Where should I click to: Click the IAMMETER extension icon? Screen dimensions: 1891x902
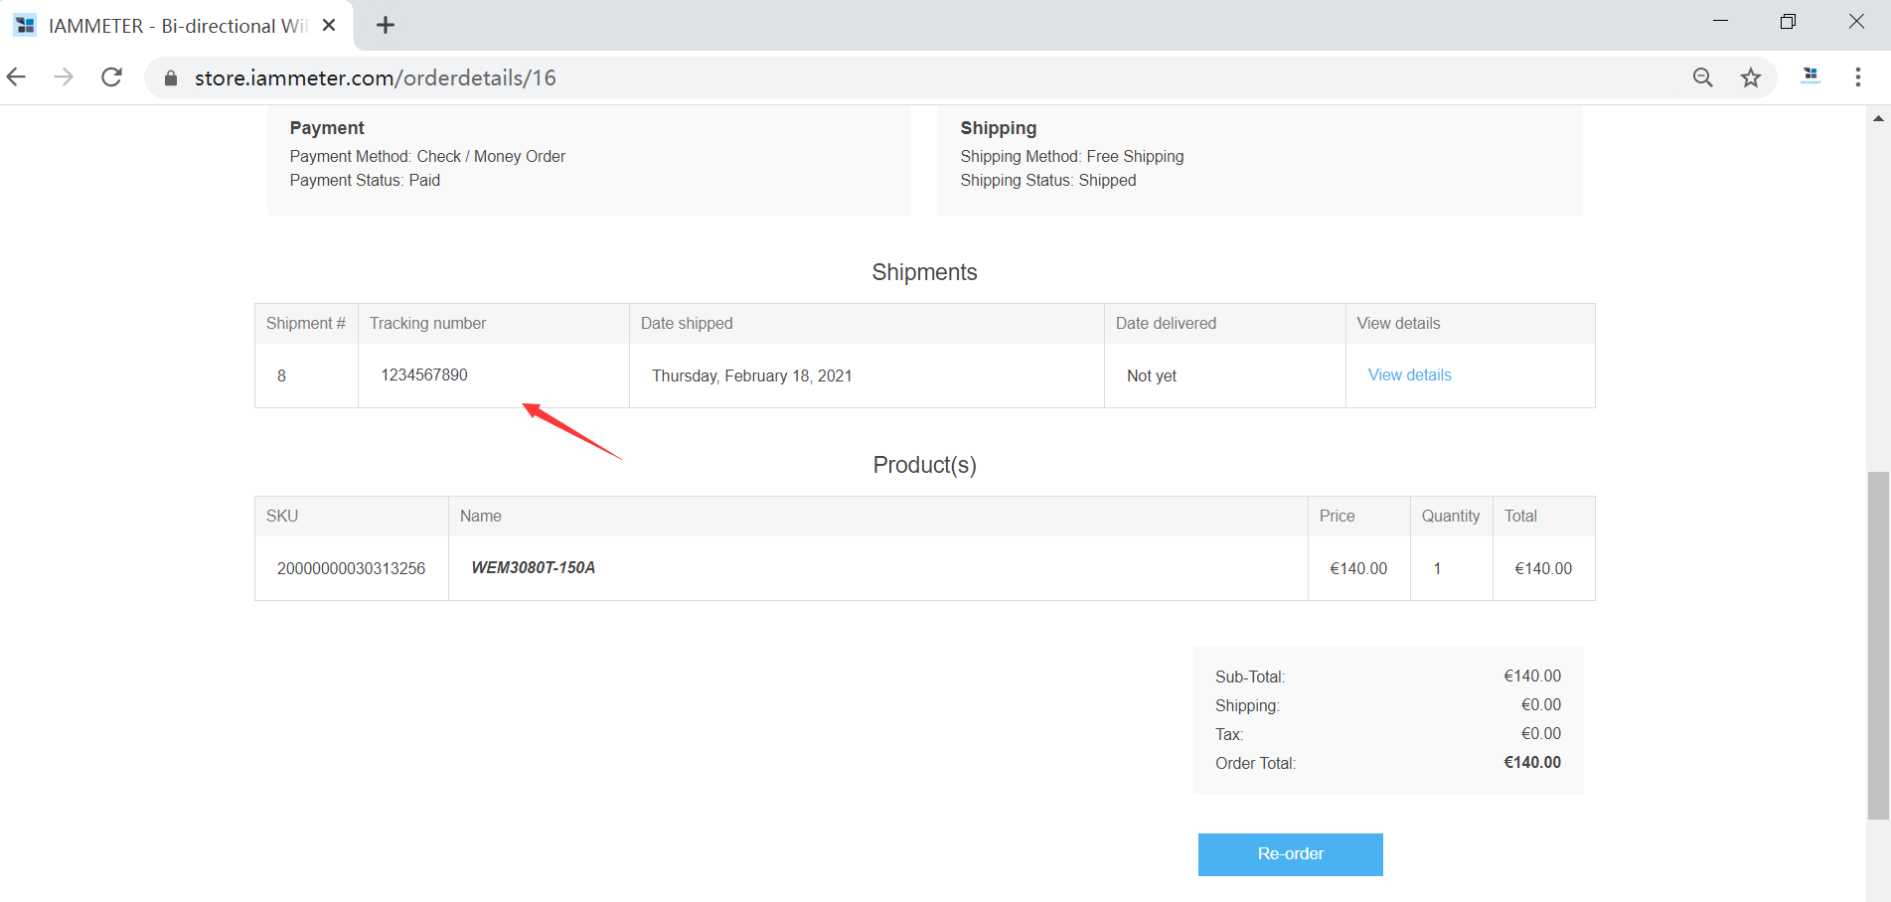pyautogui.click(x=1811, y=76)
